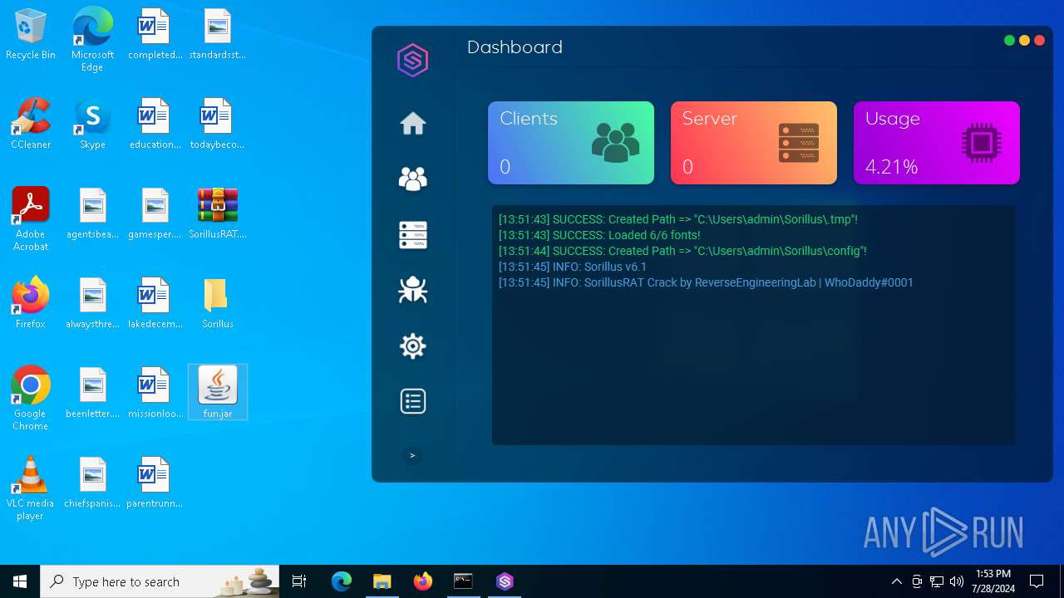Select the Recycle Bin desktop icon
This screenshot has height=598, width=1064.
coord(31,35)
